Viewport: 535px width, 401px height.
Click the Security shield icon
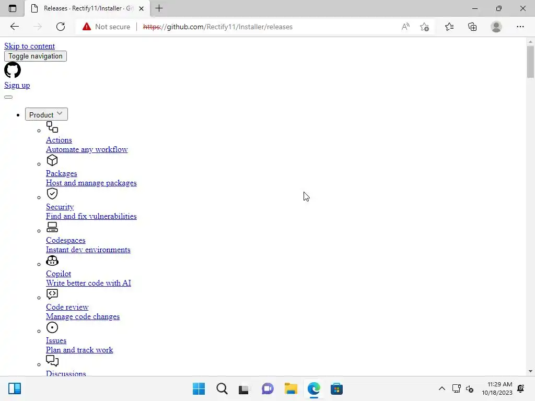coord(52,194)
